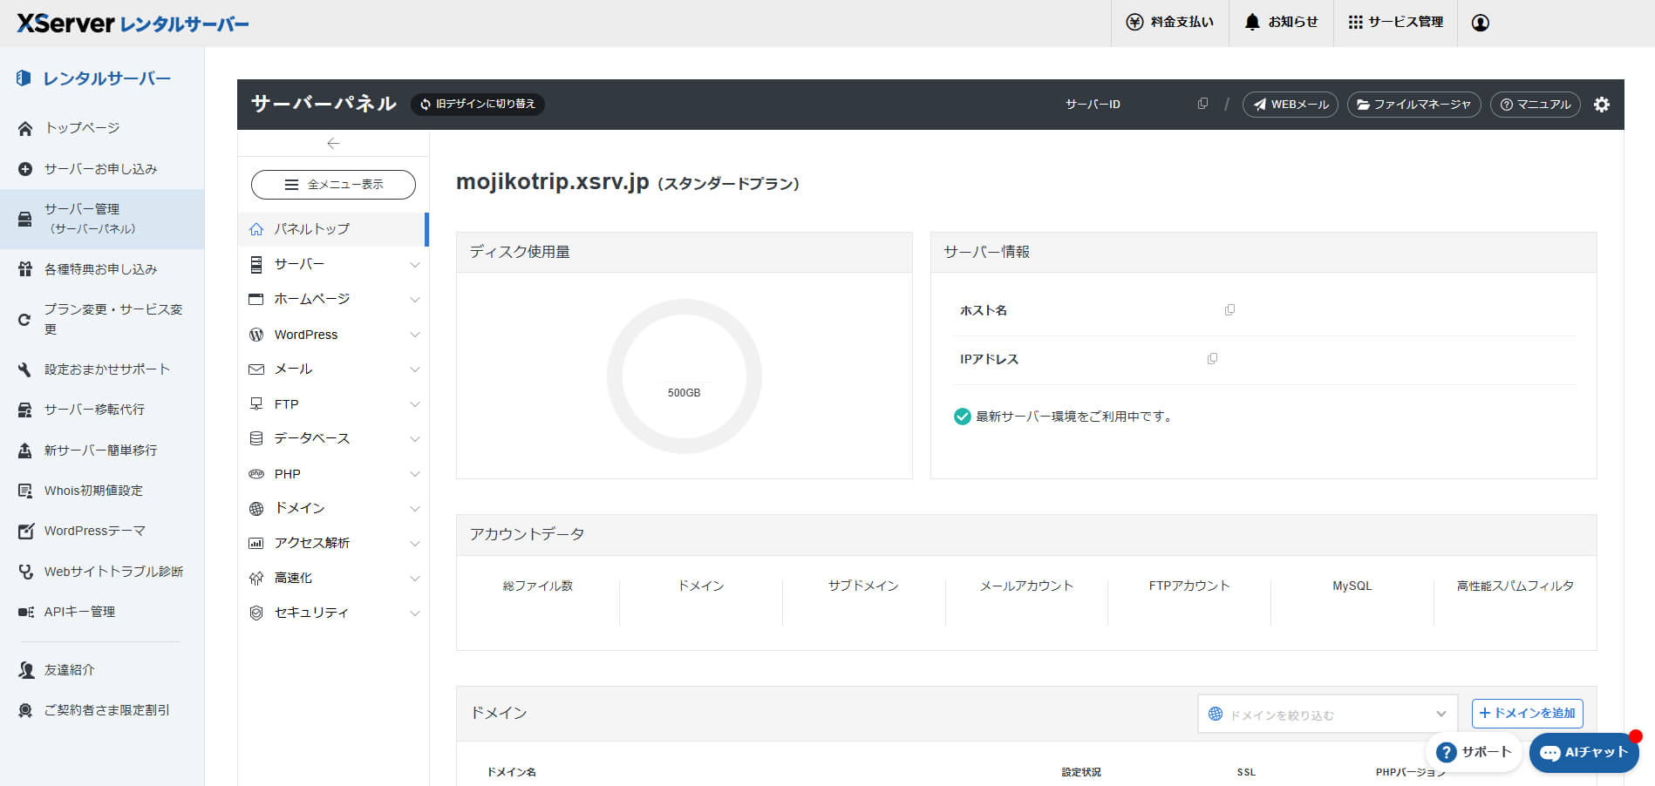Open 各種特典お申し込み in left sidebar
Viewport: 1655px width, 786px height.
tap(102, 269)
